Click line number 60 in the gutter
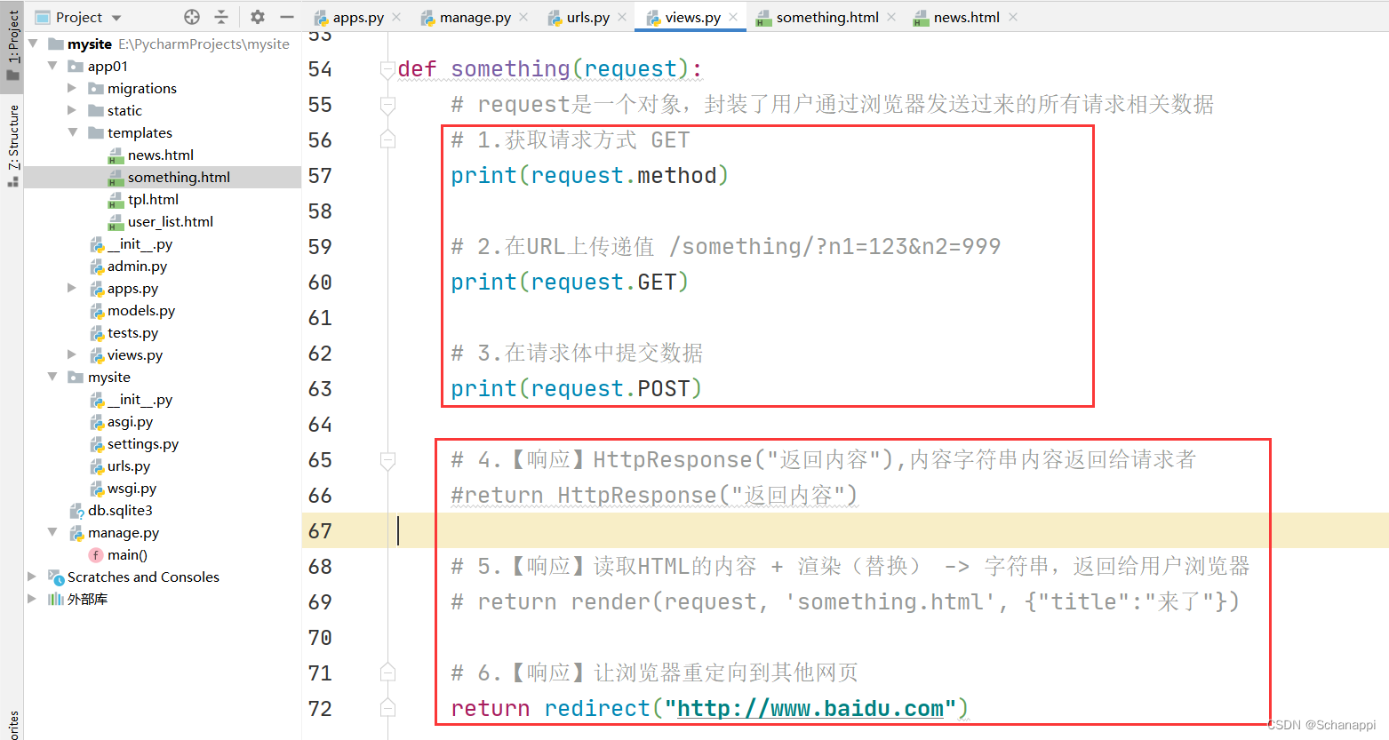The width and height of the screenshot is (1389, 740). pyautogui.click(x=320, y=282)
